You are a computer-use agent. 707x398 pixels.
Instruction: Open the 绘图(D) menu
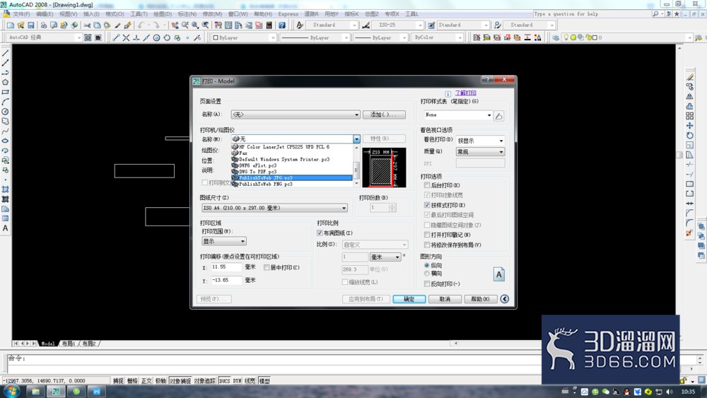[x=163, y=14]
